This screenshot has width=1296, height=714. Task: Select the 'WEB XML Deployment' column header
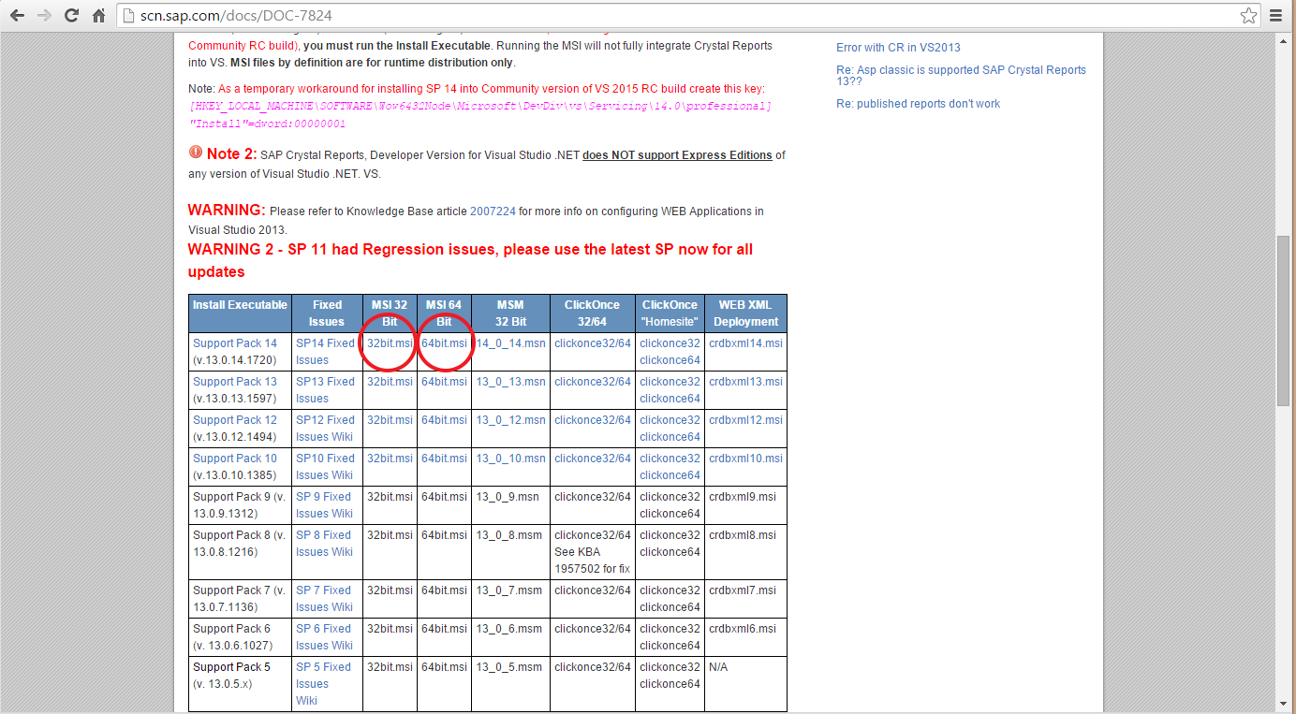click(745, 313)
